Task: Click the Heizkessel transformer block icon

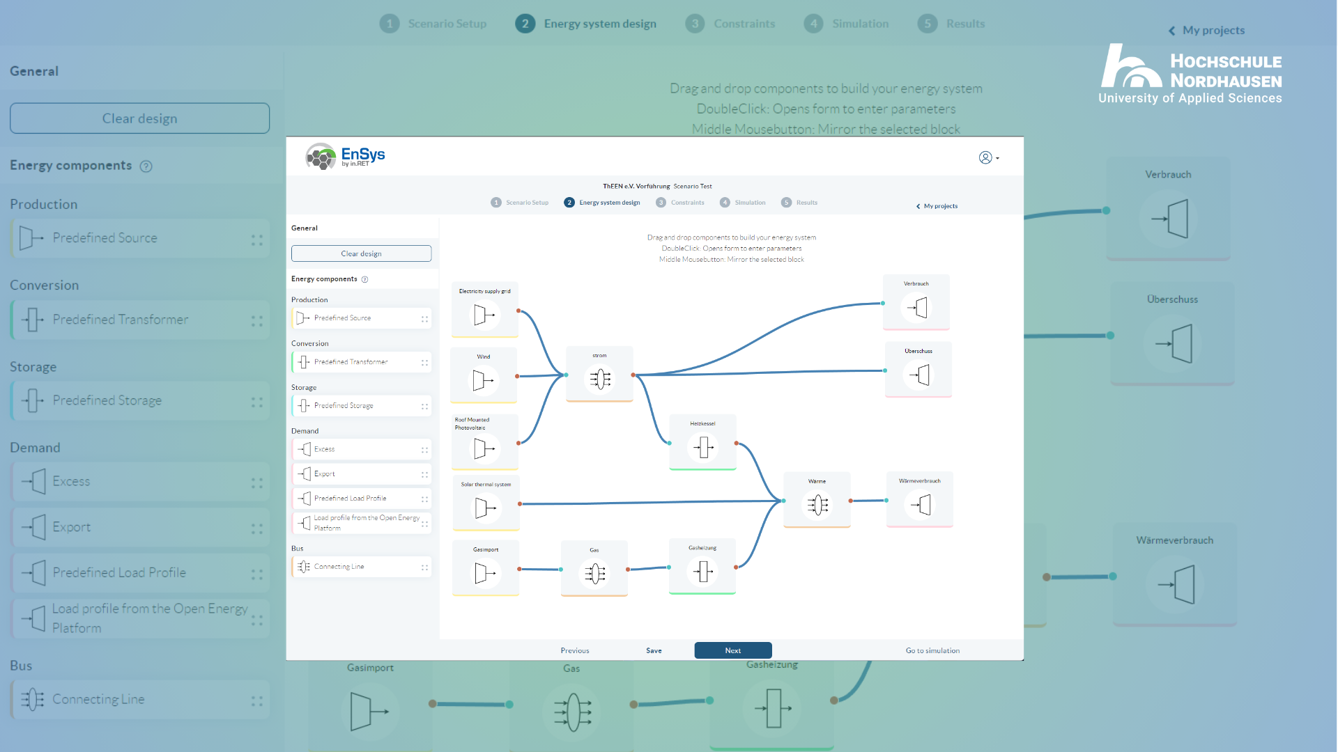Action: [x=702, y=447]
